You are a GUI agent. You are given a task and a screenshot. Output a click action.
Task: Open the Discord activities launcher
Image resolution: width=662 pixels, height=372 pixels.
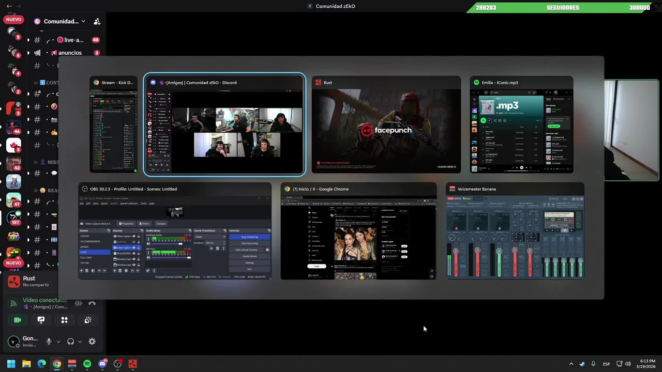click(64, 320)
